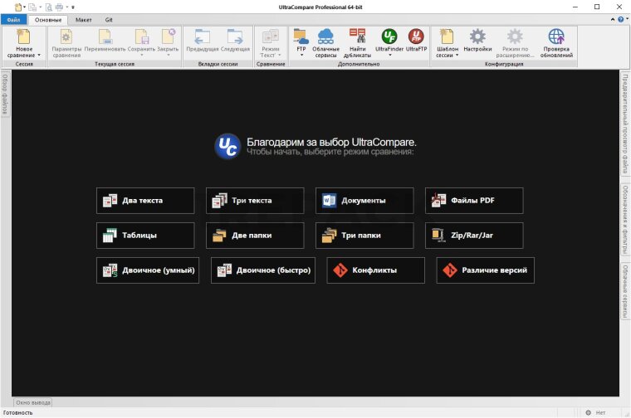631x418 pixels.
Task: Show the Окно вывода output panel
Action: tap(34, 402)
